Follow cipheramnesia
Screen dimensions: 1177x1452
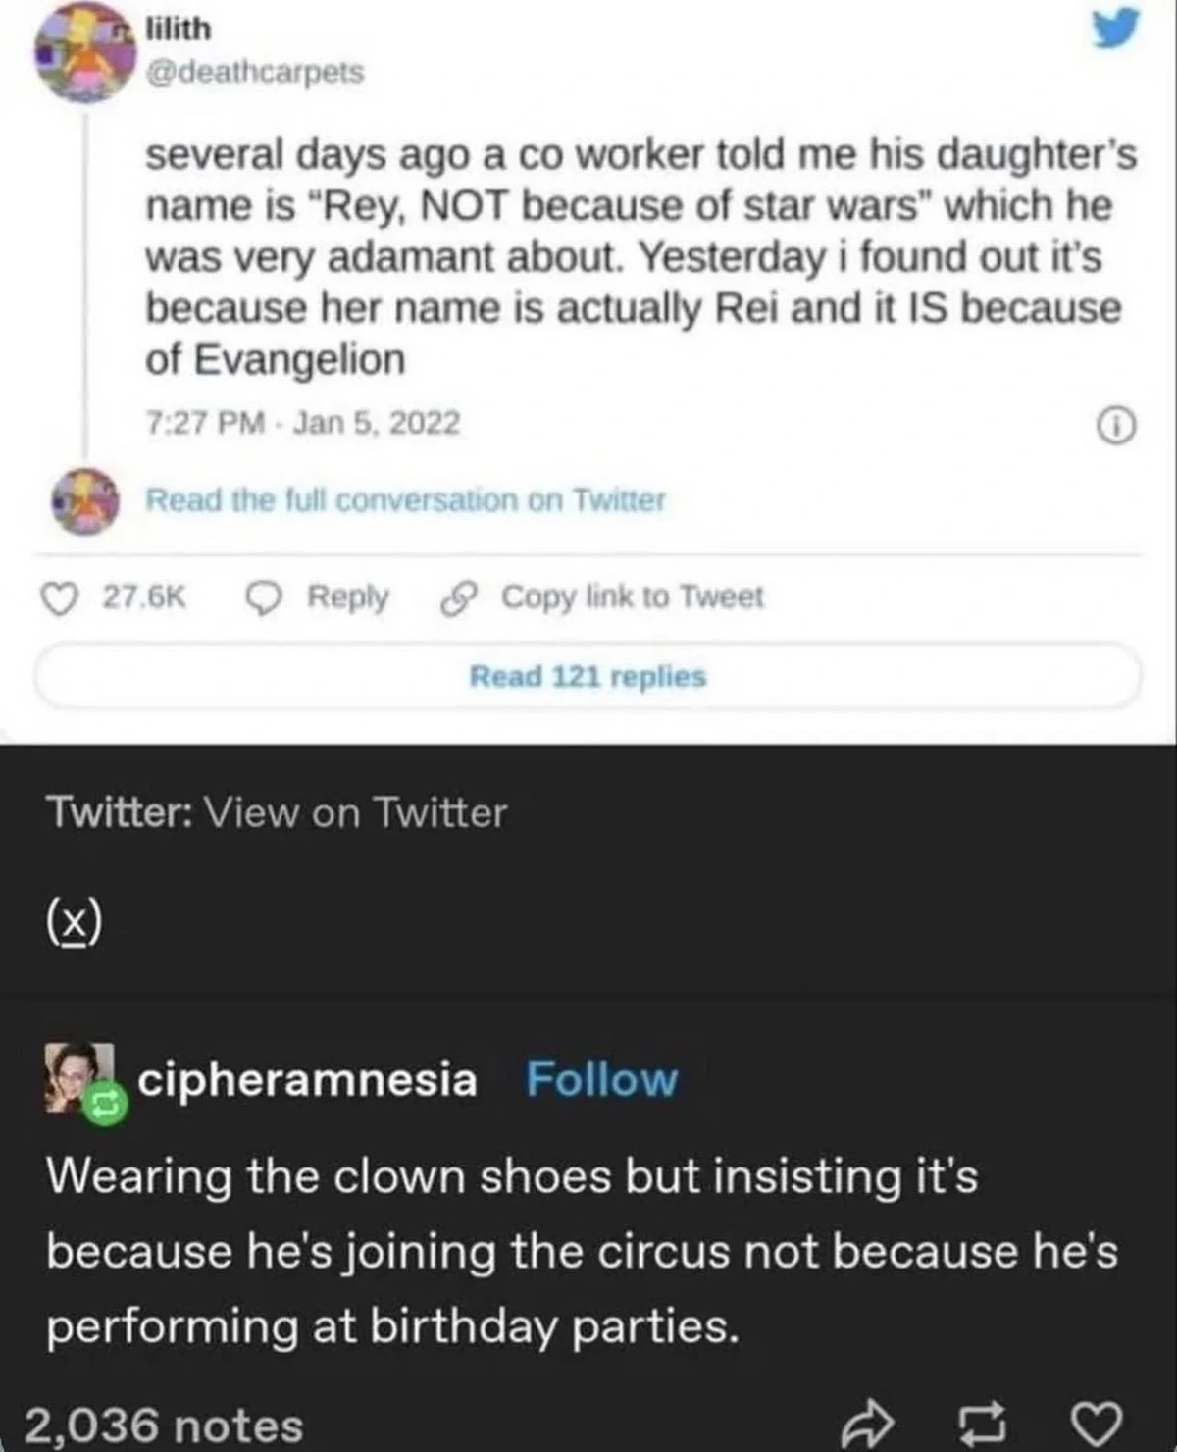click(601, 1078)
